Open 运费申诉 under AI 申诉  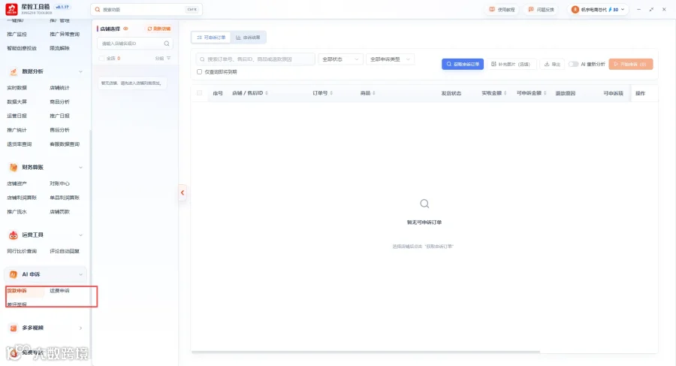coord(59,291)
